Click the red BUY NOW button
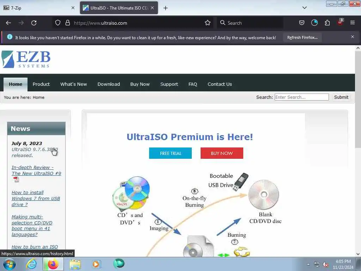This screenshot has height=271, width=361. (222, 153)
